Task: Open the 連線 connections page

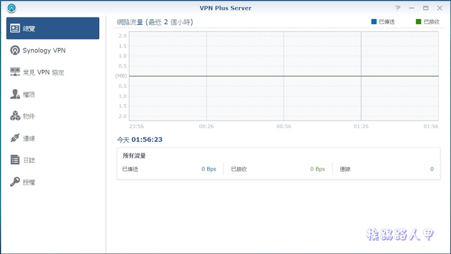Action: coord(52,138)
